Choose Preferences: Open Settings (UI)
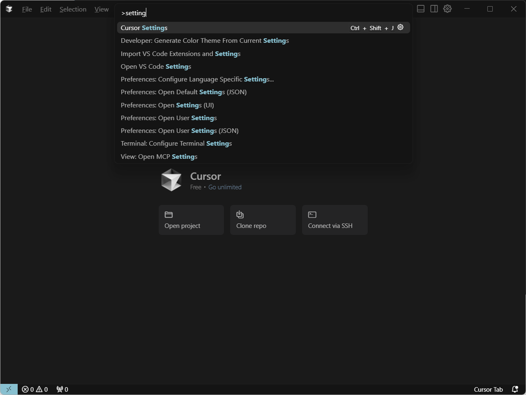Image resolution: width=526 pixels, height=395 pixels. tap(263, 105)
